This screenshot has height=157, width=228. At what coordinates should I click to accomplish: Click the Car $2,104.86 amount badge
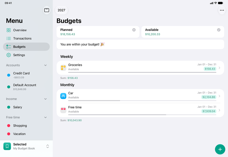pyautogui.click(x=209, y=97)
